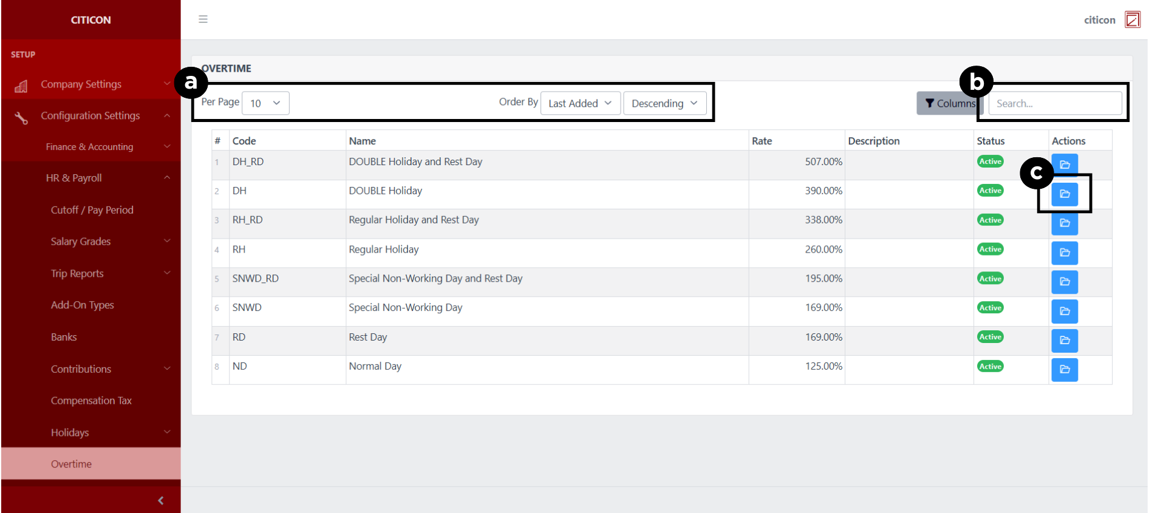Collapse the sidebar with the bottom arrow
This screenshot has height=513, width=1149.
click(x=160, y=500)
